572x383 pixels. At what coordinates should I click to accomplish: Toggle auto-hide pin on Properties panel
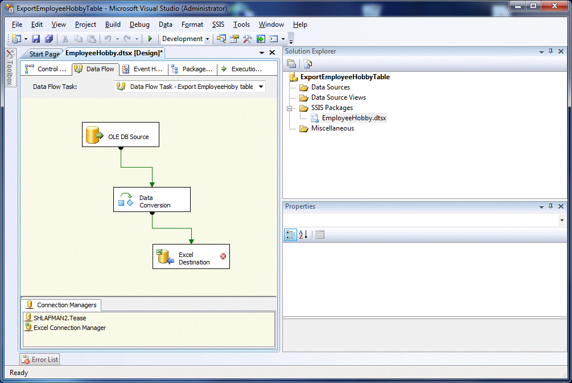tap(550, 206)
